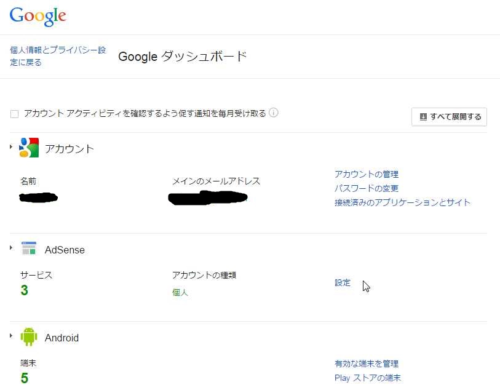Click the AdSense section icon
This screenshot has height=390, width=500.
tap(29, 248)
